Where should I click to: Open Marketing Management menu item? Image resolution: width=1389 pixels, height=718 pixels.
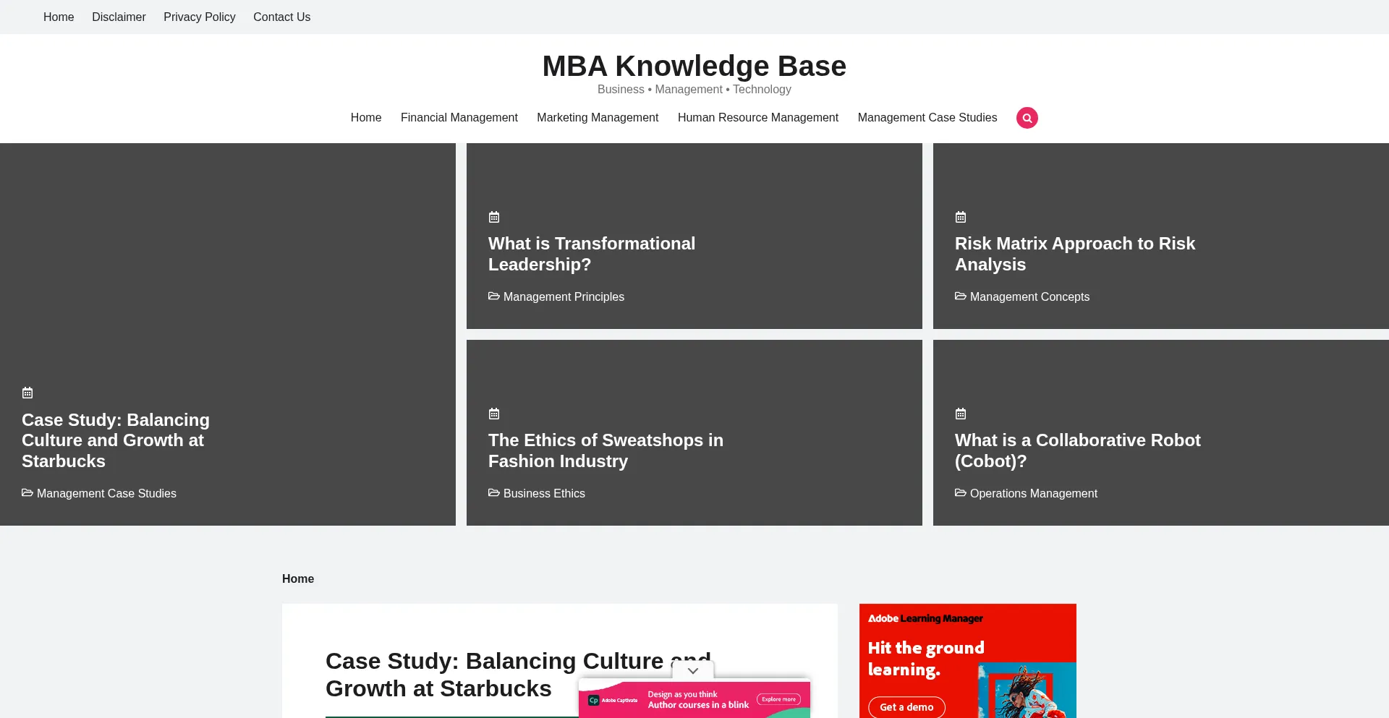pyautogui.click(x=597, y=117)
